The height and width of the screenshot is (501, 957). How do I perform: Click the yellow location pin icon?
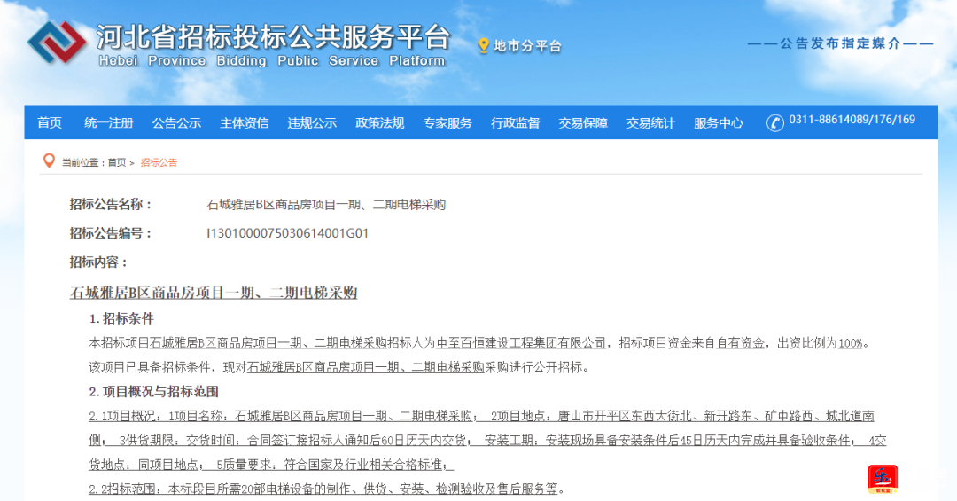[x=483, y=45]
